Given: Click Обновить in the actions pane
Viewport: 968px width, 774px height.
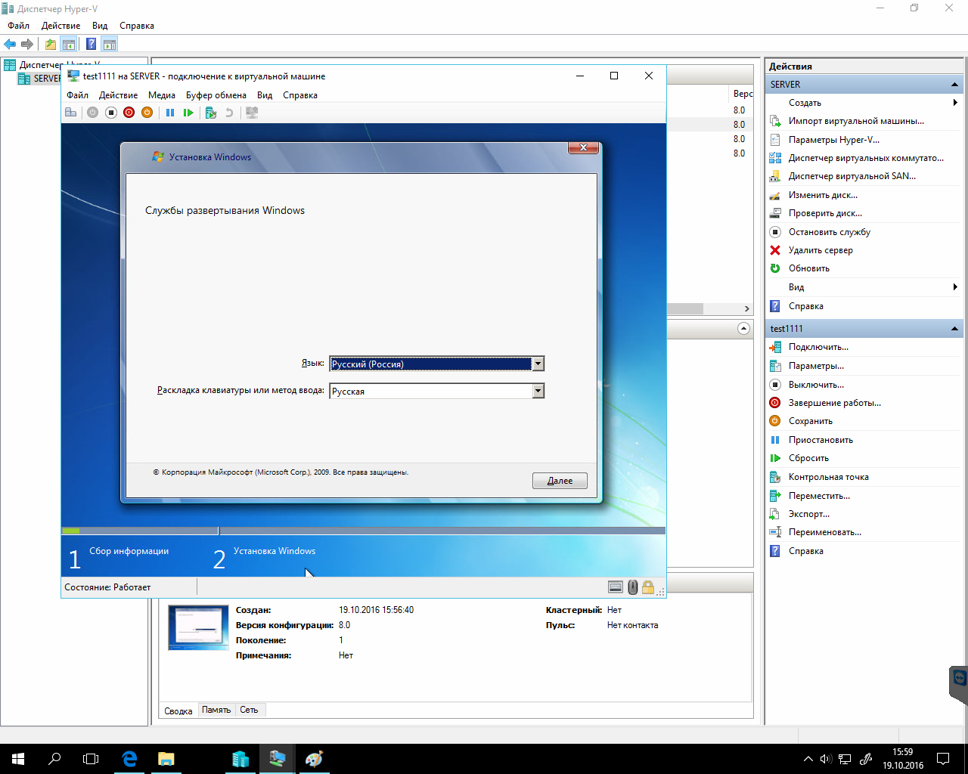Looking at the screenshot, I should tap(808, 268).
